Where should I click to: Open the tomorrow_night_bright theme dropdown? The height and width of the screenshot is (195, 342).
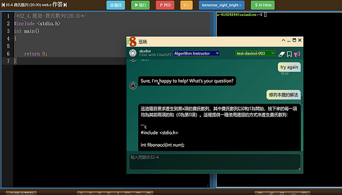point(221,5)
